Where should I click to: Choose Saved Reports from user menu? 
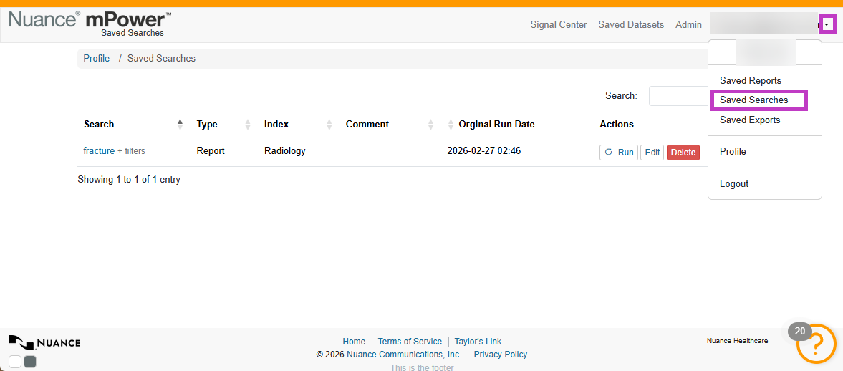751,81
